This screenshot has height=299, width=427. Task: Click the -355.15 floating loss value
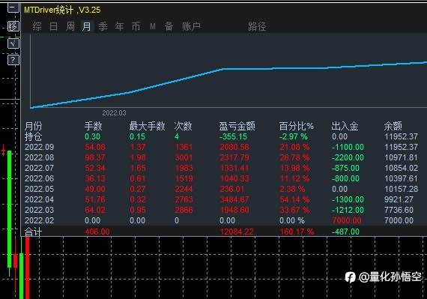click(234, 136)
